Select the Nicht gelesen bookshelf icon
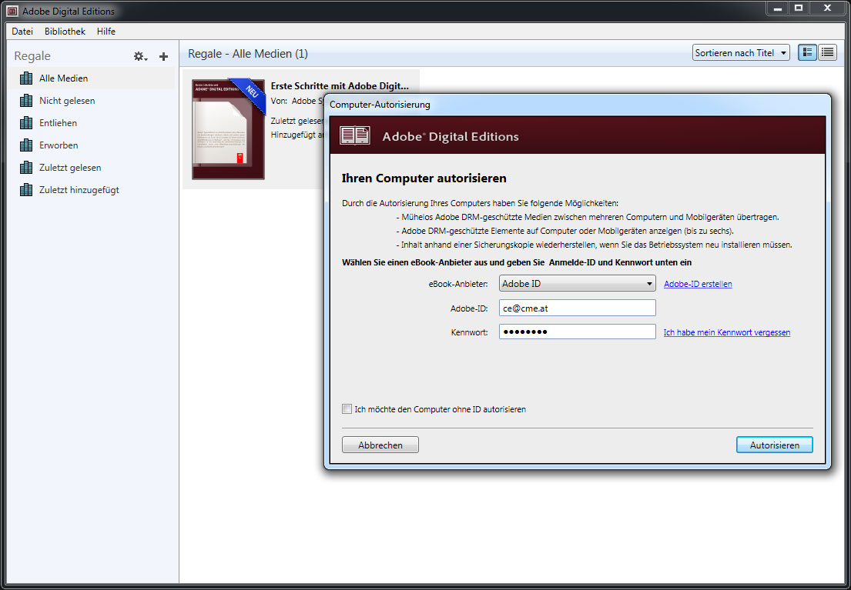 [x=26, y=101]
